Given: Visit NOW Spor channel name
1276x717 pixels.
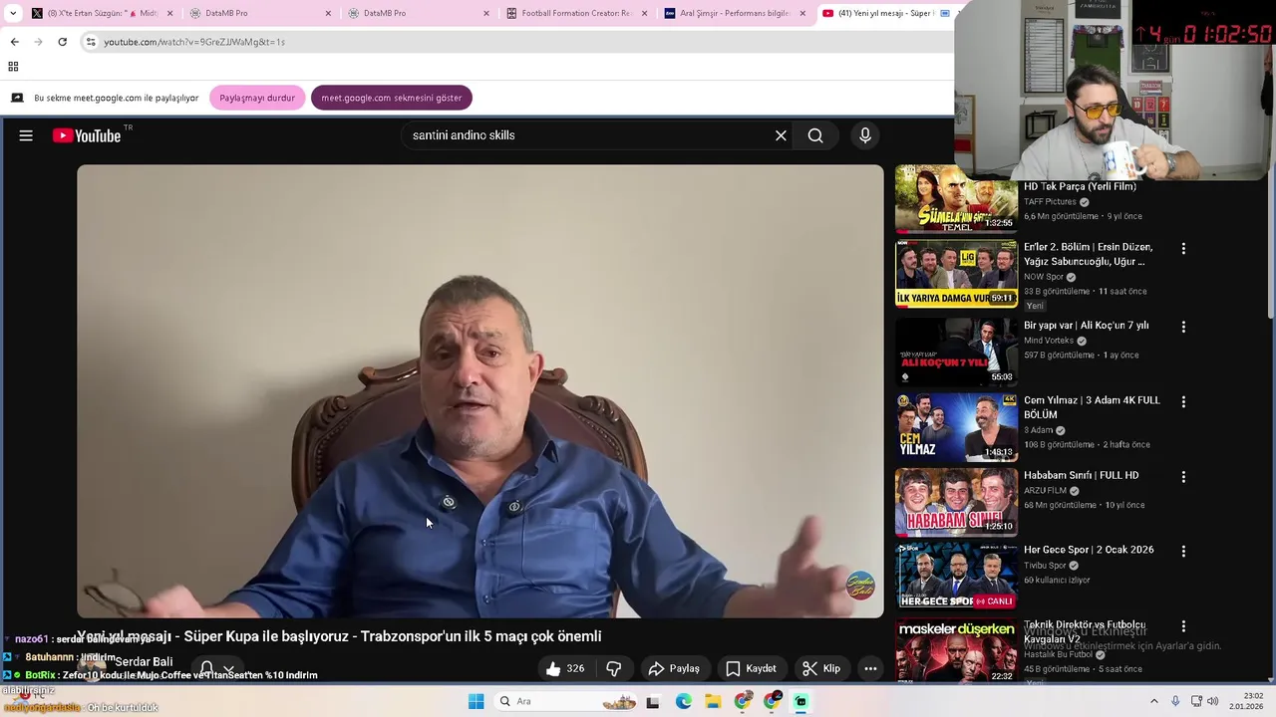Looking at the screenshot, I should (1044, 277).
